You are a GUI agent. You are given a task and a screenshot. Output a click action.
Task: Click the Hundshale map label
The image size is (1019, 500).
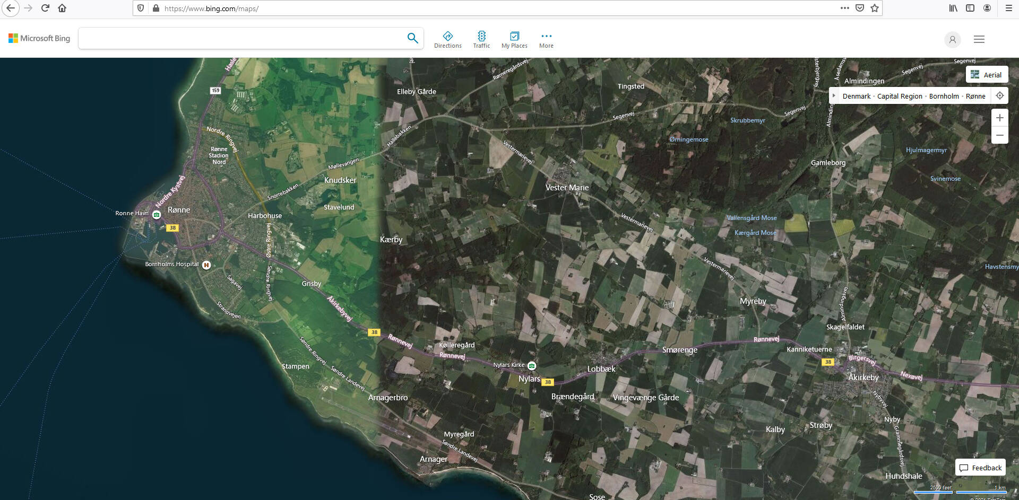(903, 476)
